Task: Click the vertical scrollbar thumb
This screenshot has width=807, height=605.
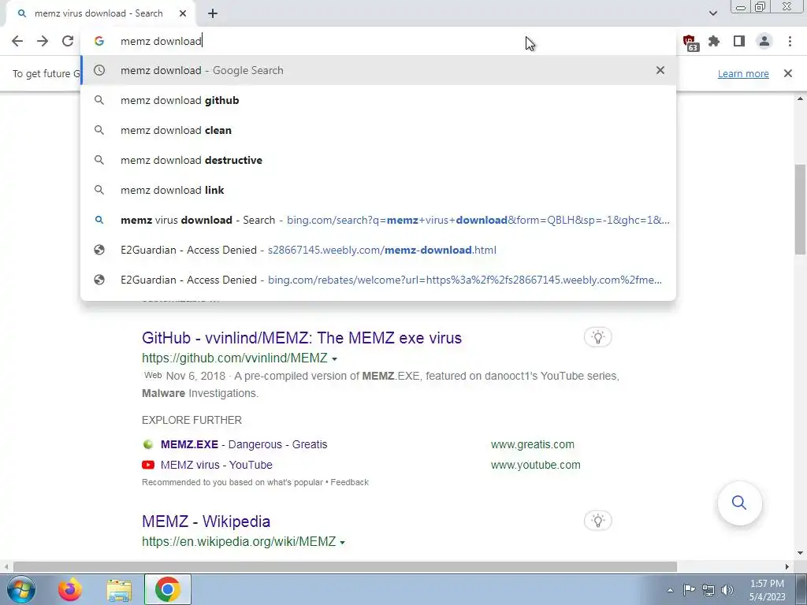Action: click(800, 209)
